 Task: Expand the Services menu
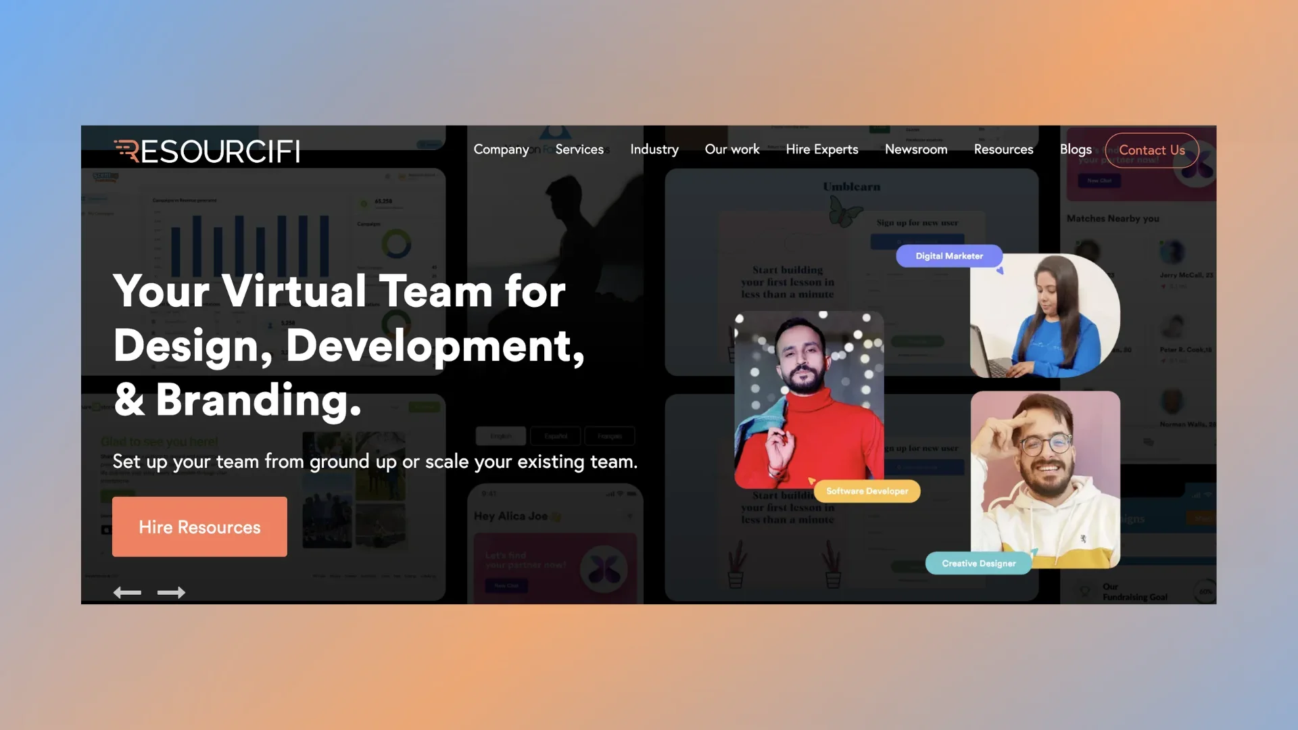click(579, 149)
